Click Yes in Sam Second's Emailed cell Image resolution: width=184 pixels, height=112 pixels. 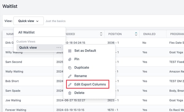(145, 62)
